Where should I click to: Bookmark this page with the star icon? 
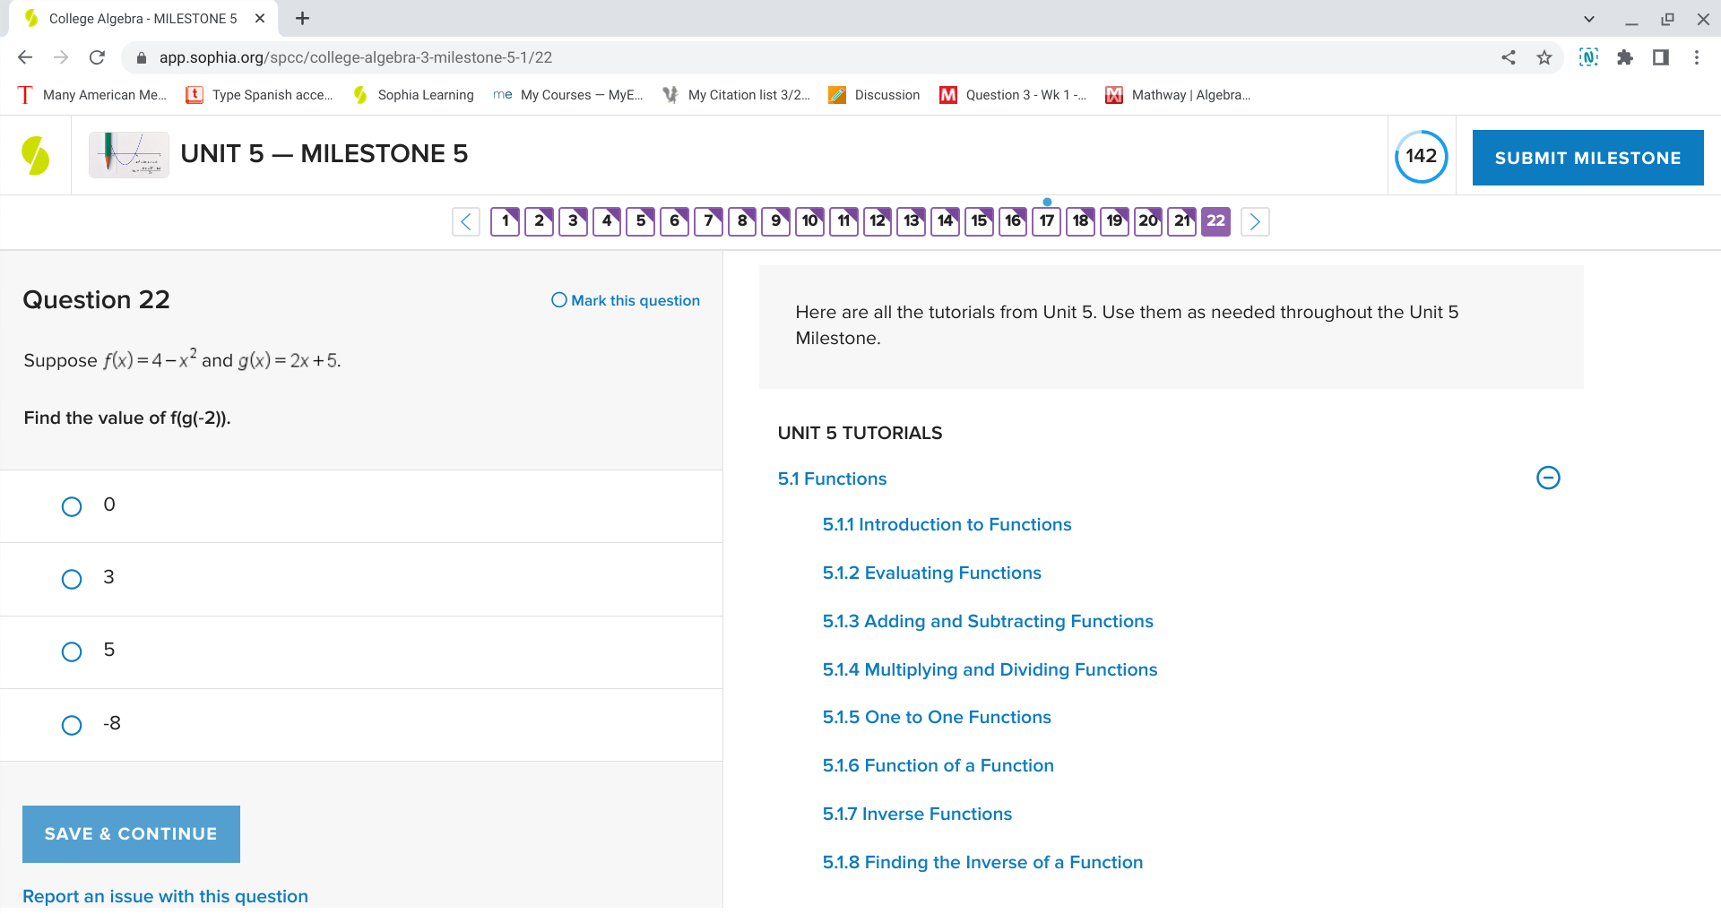click(x=1544, y=57)
